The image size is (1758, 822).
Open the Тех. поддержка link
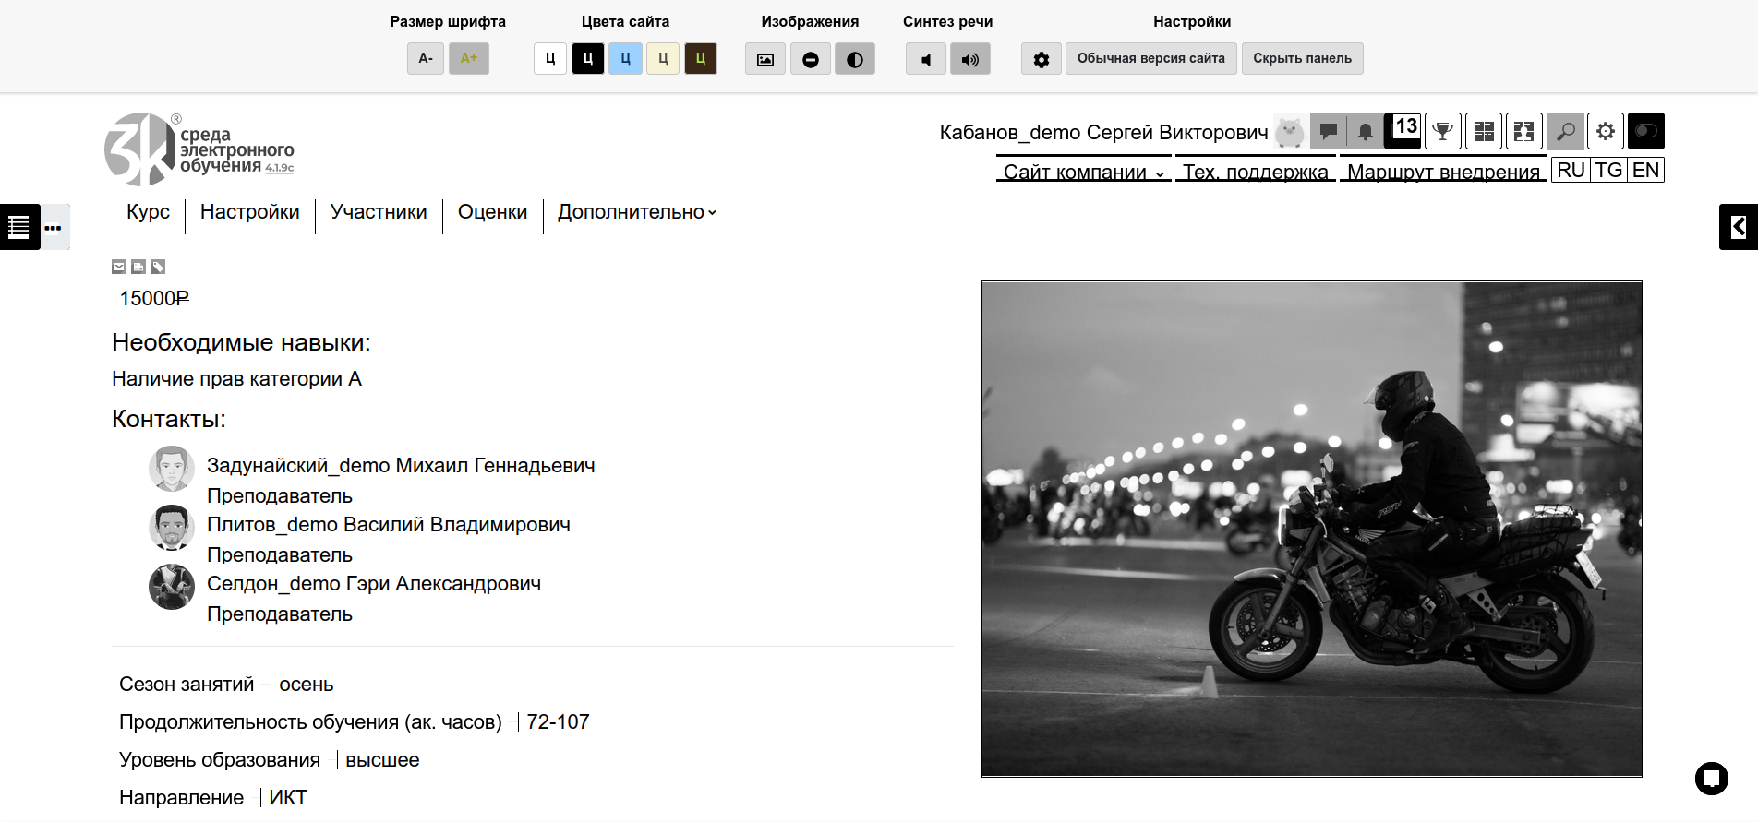click(x=1256, y=172)
